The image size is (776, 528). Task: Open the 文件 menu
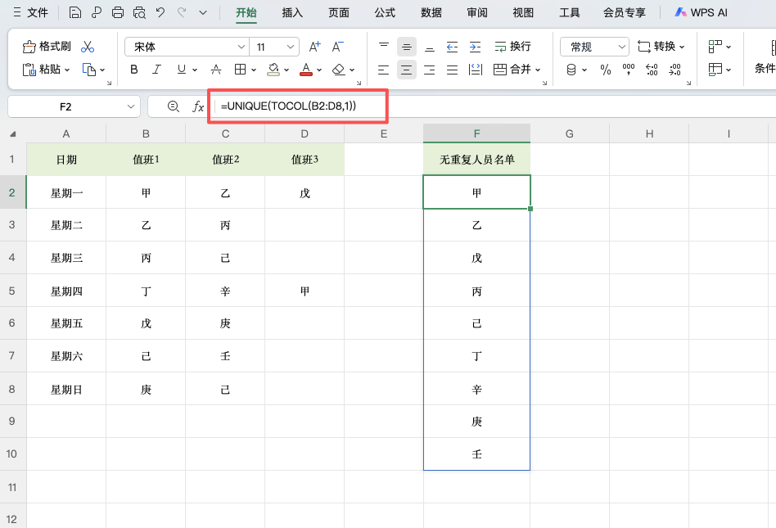coord(30,12)
